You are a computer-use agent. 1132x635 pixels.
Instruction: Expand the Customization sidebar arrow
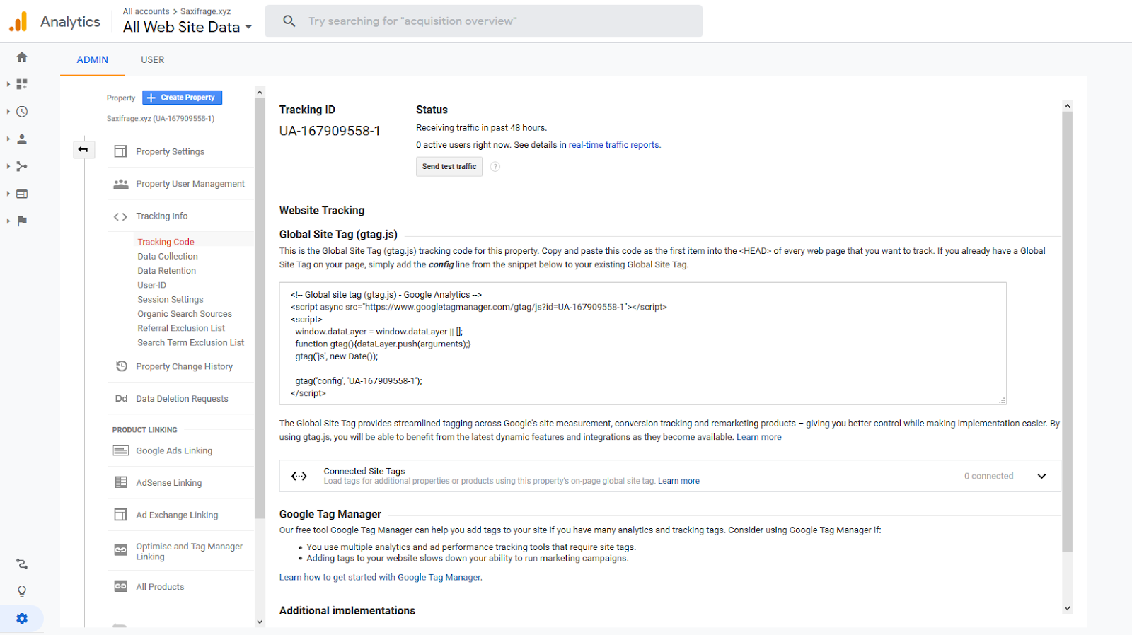[8, 84]
